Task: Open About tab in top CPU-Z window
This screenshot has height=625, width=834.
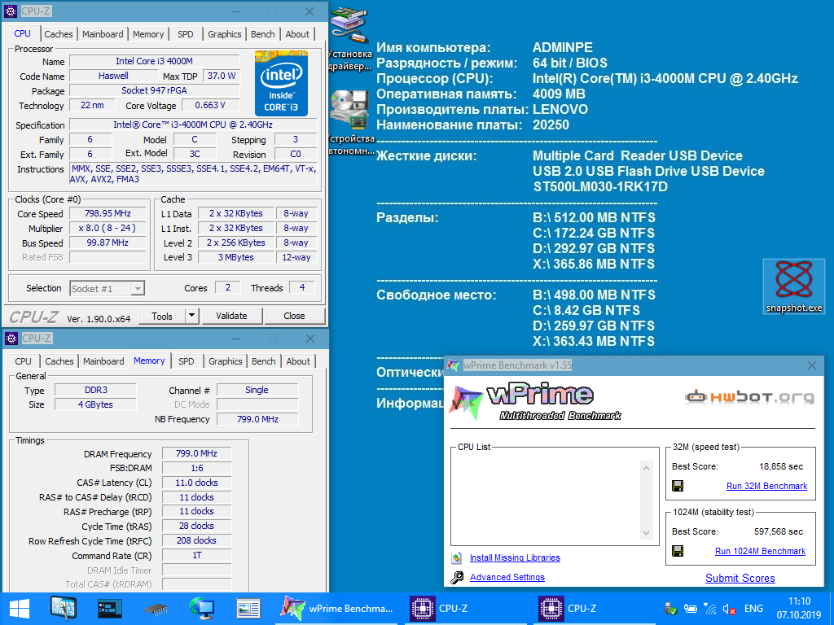Action: pos(297,34)
